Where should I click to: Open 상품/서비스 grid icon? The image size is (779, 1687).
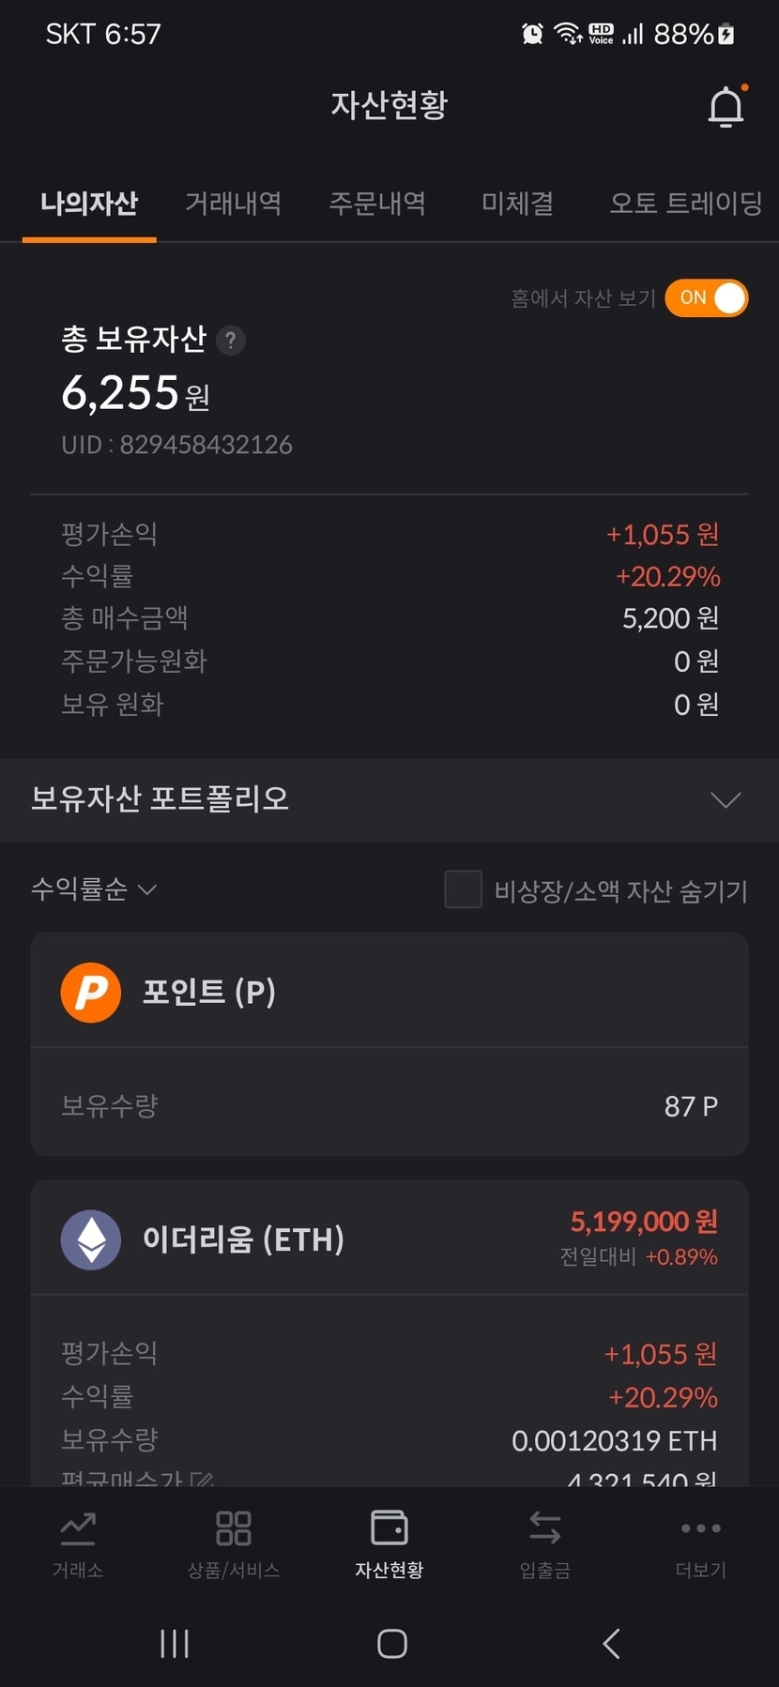pos(234,1528)
